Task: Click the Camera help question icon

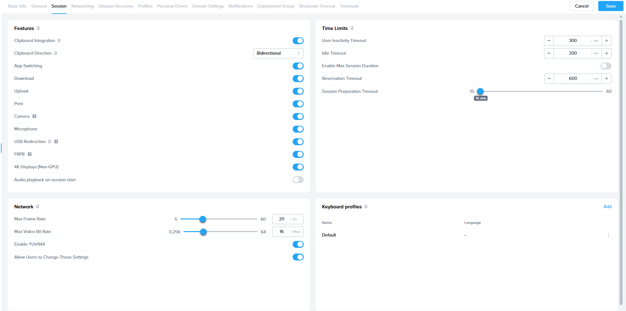Action: 34,117
